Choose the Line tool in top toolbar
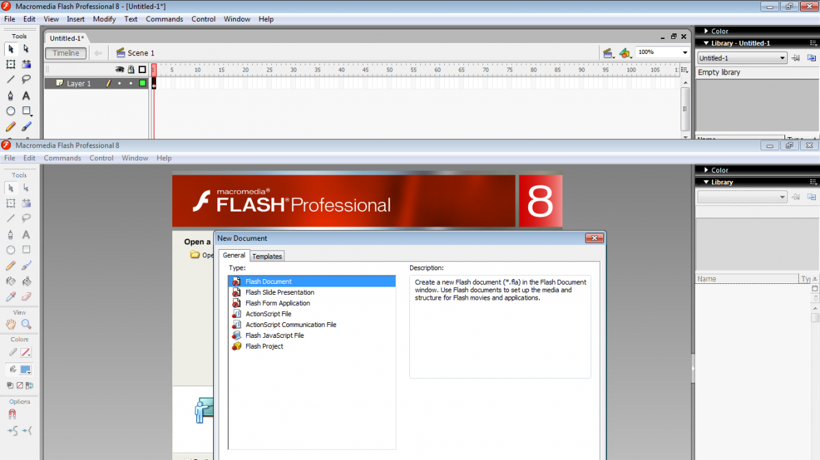The height and width of the screenshot is (460, 820). (11, 80)
